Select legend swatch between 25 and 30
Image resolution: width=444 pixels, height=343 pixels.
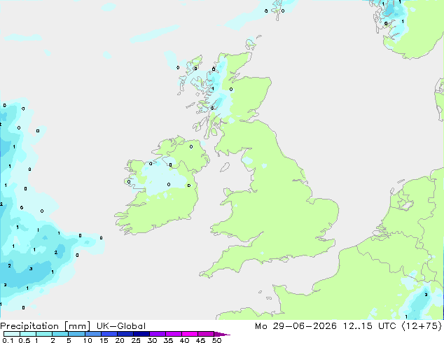point(141,334)
